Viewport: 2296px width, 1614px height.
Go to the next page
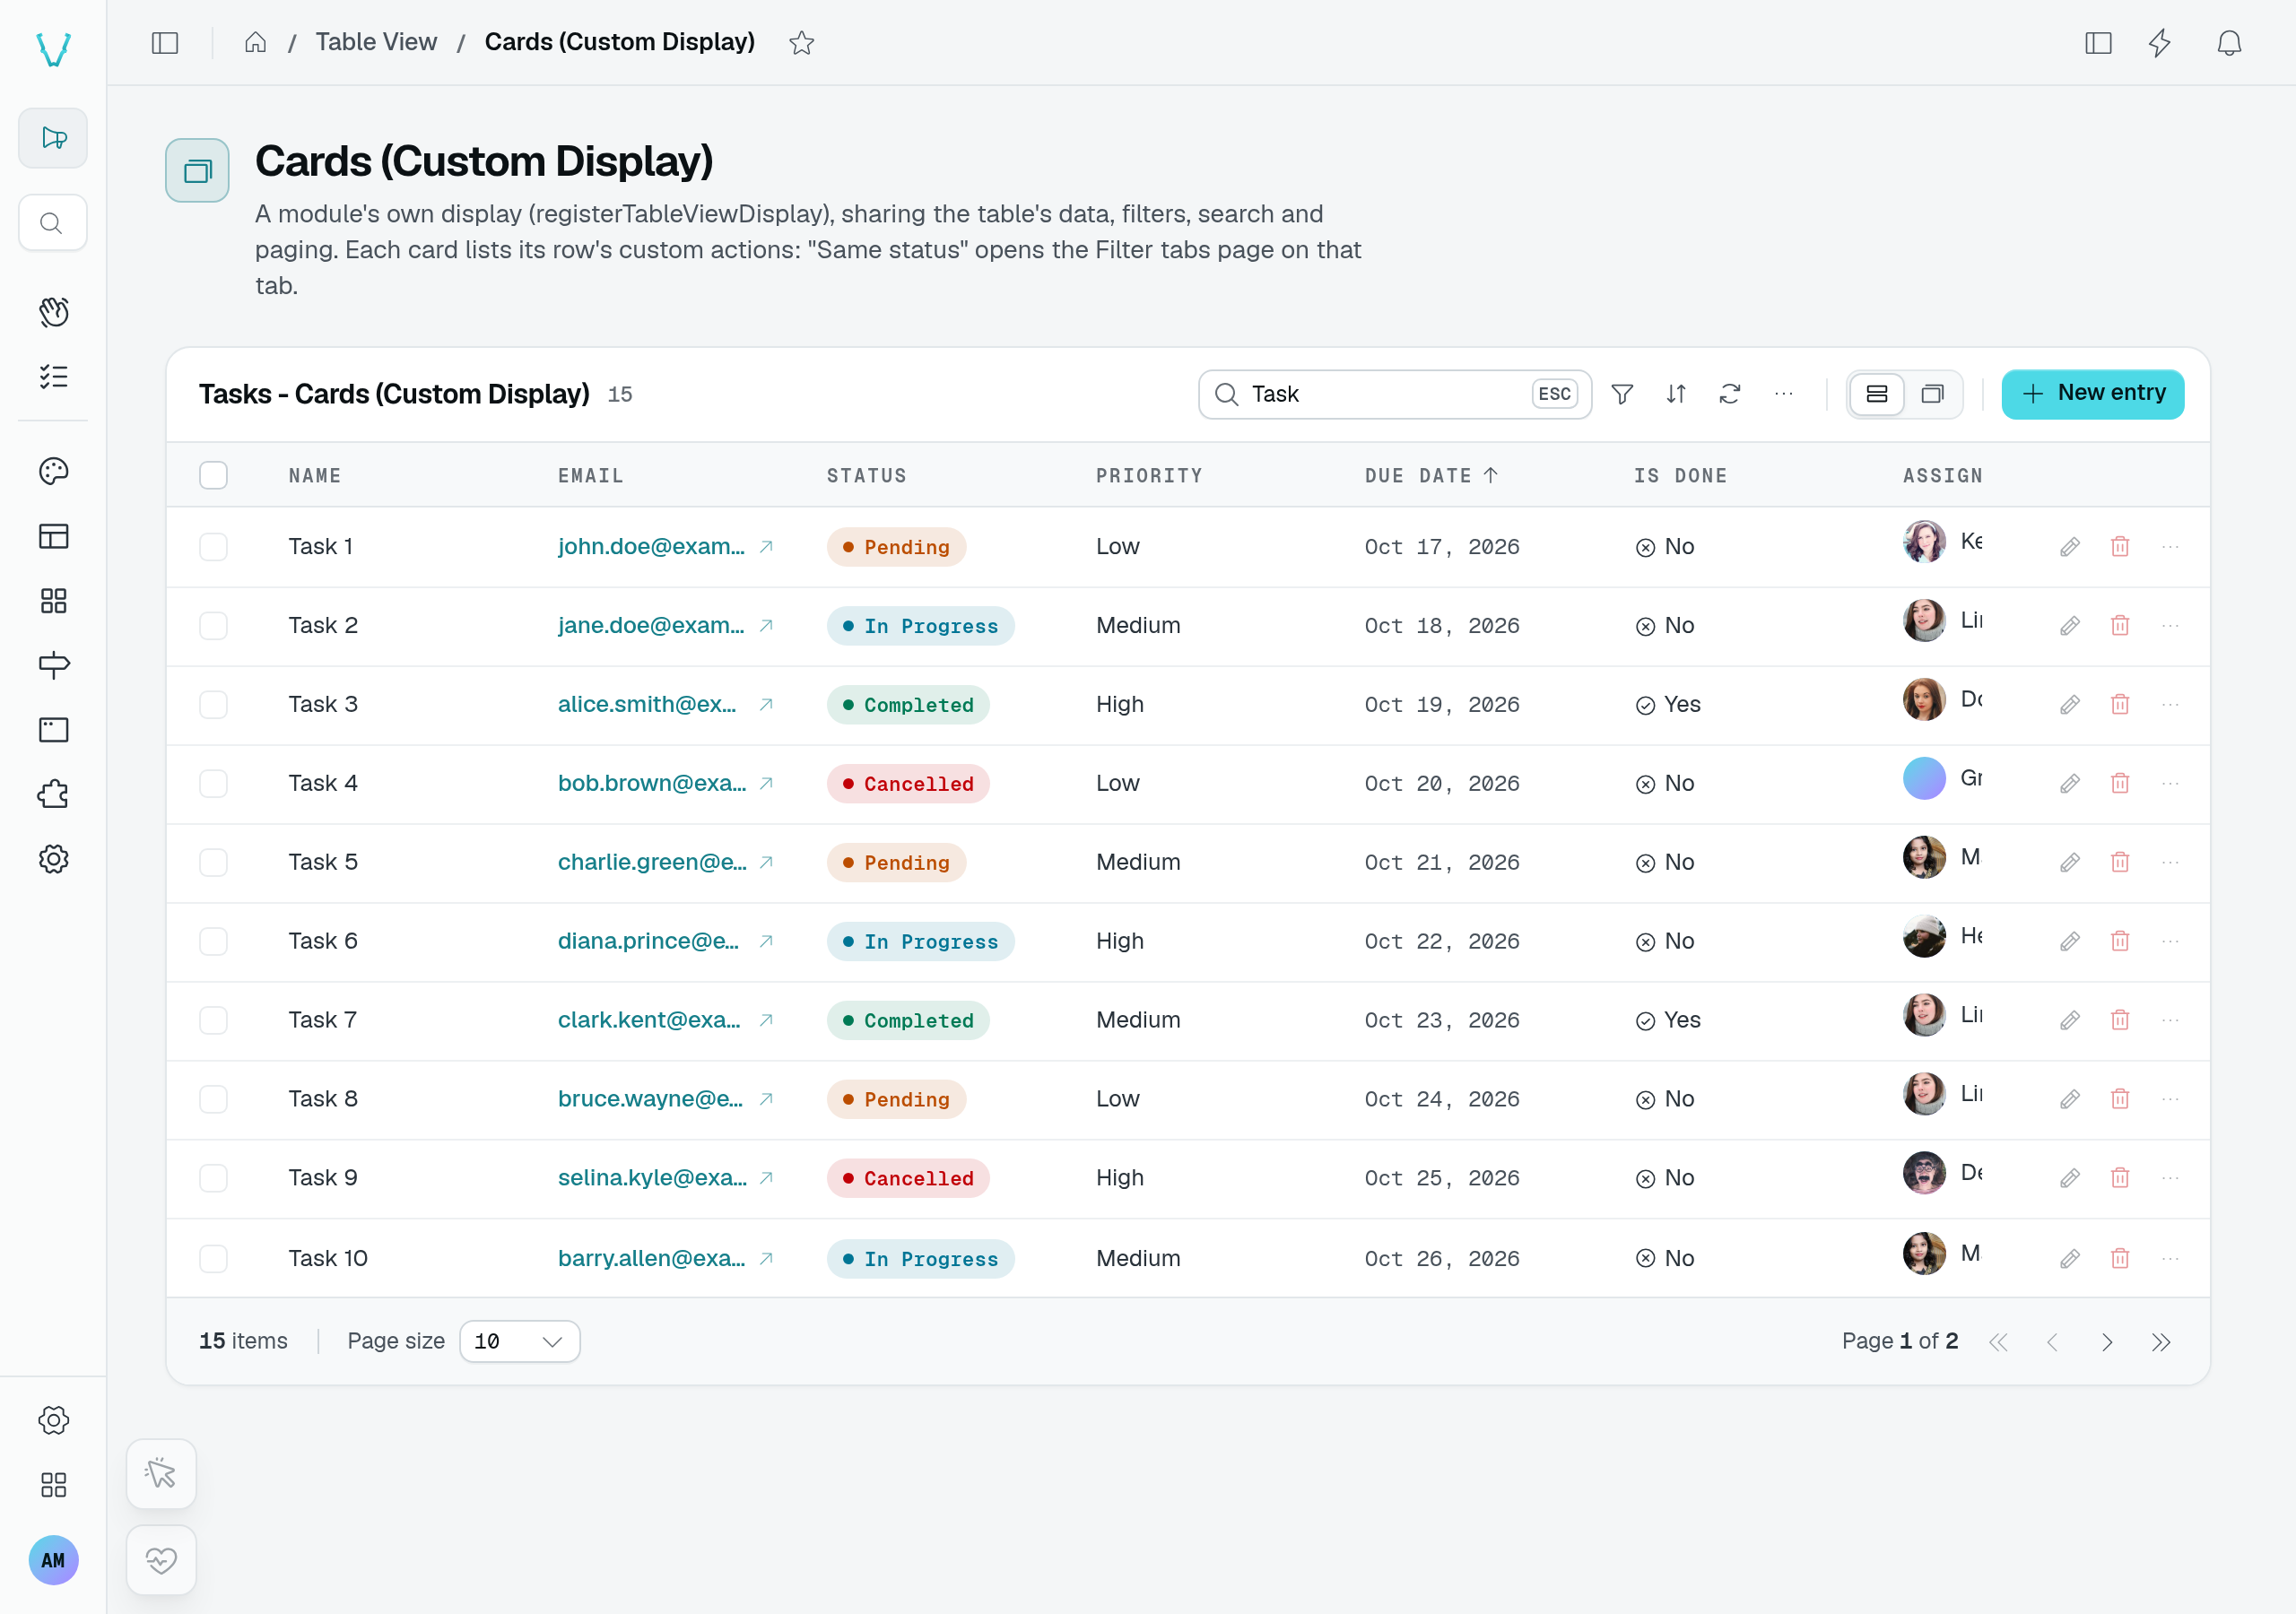(x=2107, y=1342)
